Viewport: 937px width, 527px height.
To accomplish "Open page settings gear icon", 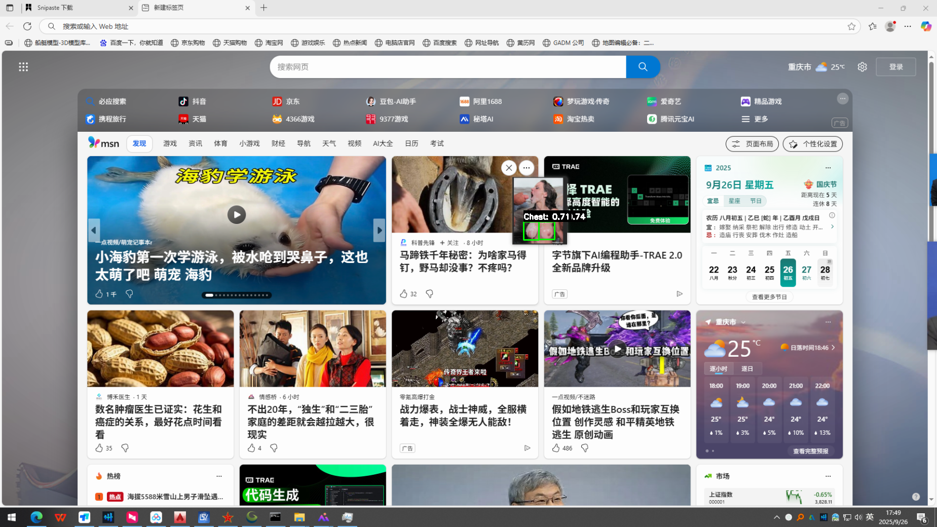I will 862,67.
